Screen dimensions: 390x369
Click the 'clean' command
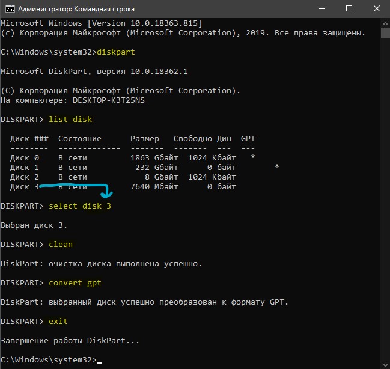click(61, 245)
